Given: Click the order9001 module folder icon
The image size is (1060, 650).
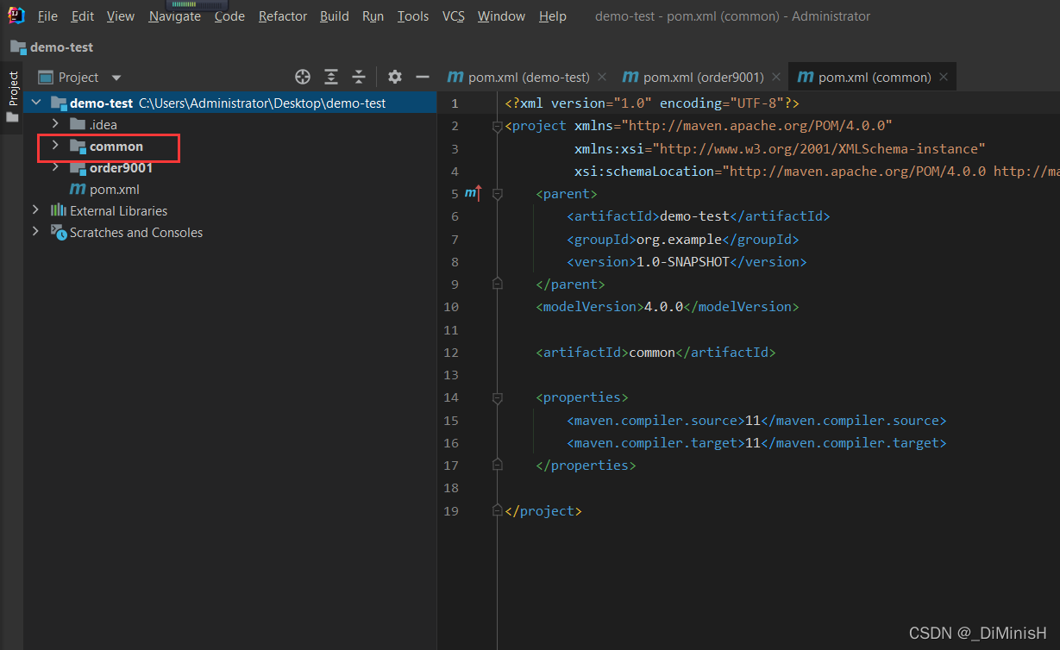Looking at the screenshot, I should 78,167.
